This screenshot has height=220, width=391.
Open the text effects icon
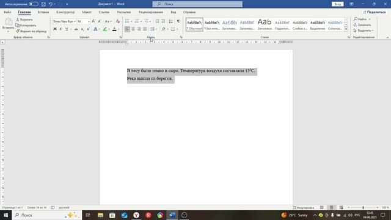pyautogui.click(x=95, y=29)
